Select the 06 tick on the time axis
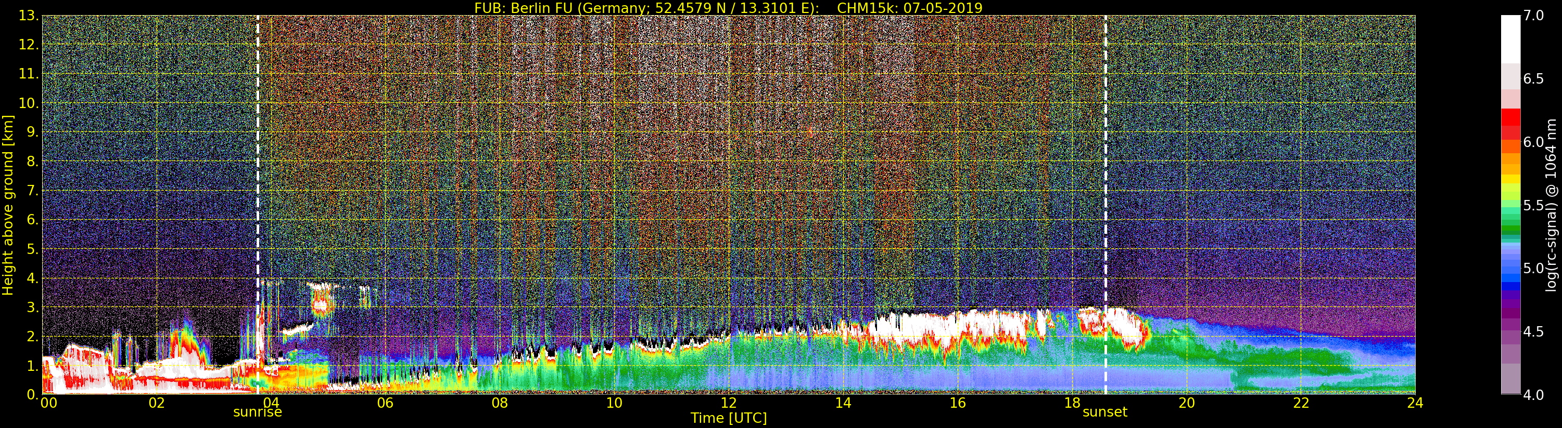The width and height of the screenshot is (1562, 428). (x=385, y=403)
